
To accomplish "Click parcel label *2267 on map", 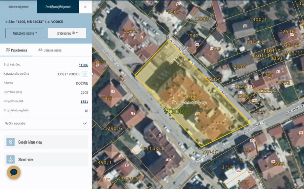I will (173, 12).
